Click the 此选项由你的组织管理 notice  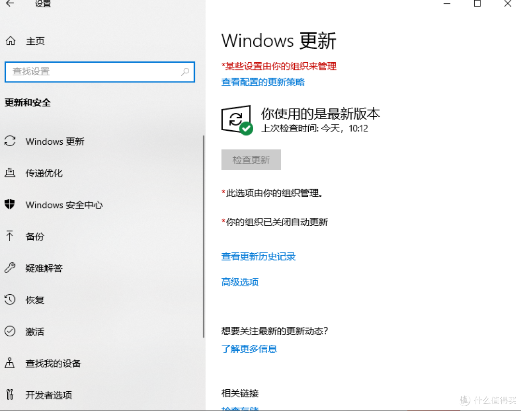[273, 193]
